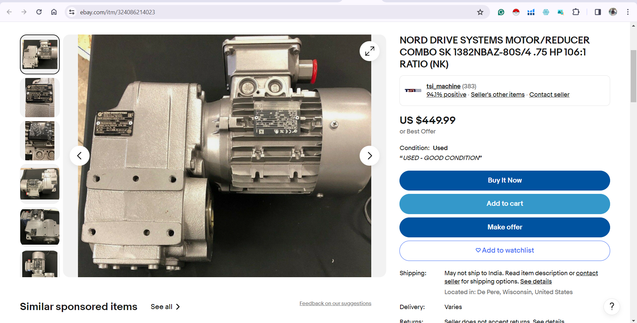The image size is (637, 323).
Task: Toggle the browser side panel
Action: (598, 12)
